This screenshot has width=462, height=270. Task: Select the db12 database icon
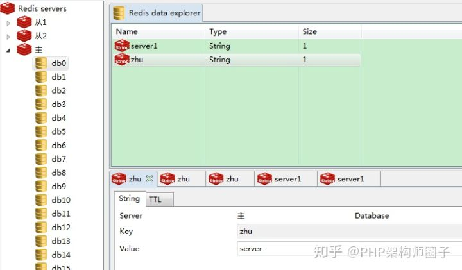click(41, 227)
